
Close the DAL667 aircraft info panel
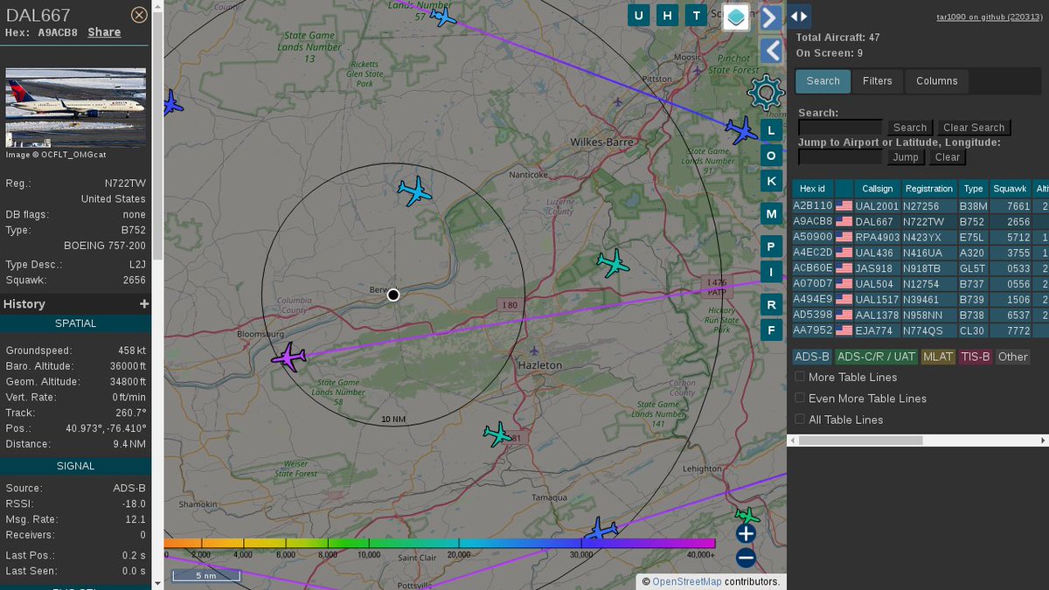pyautogui.click(x=139, y=15)
